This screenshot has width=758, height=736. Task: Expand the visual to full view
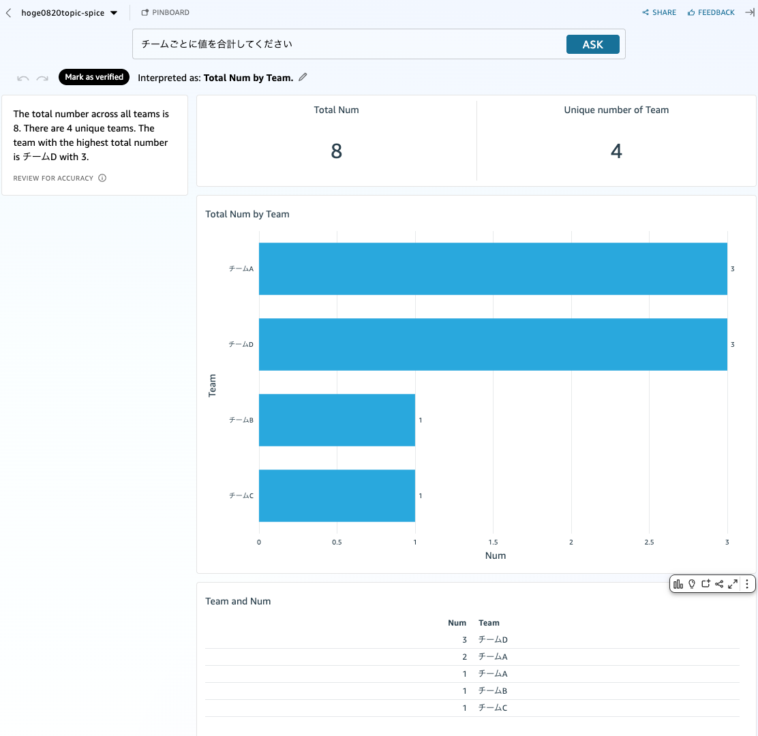pos(733,584)
